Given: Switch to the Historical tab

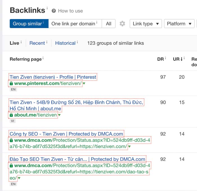Looking at the screenshot, I should (x=65, y=43).
